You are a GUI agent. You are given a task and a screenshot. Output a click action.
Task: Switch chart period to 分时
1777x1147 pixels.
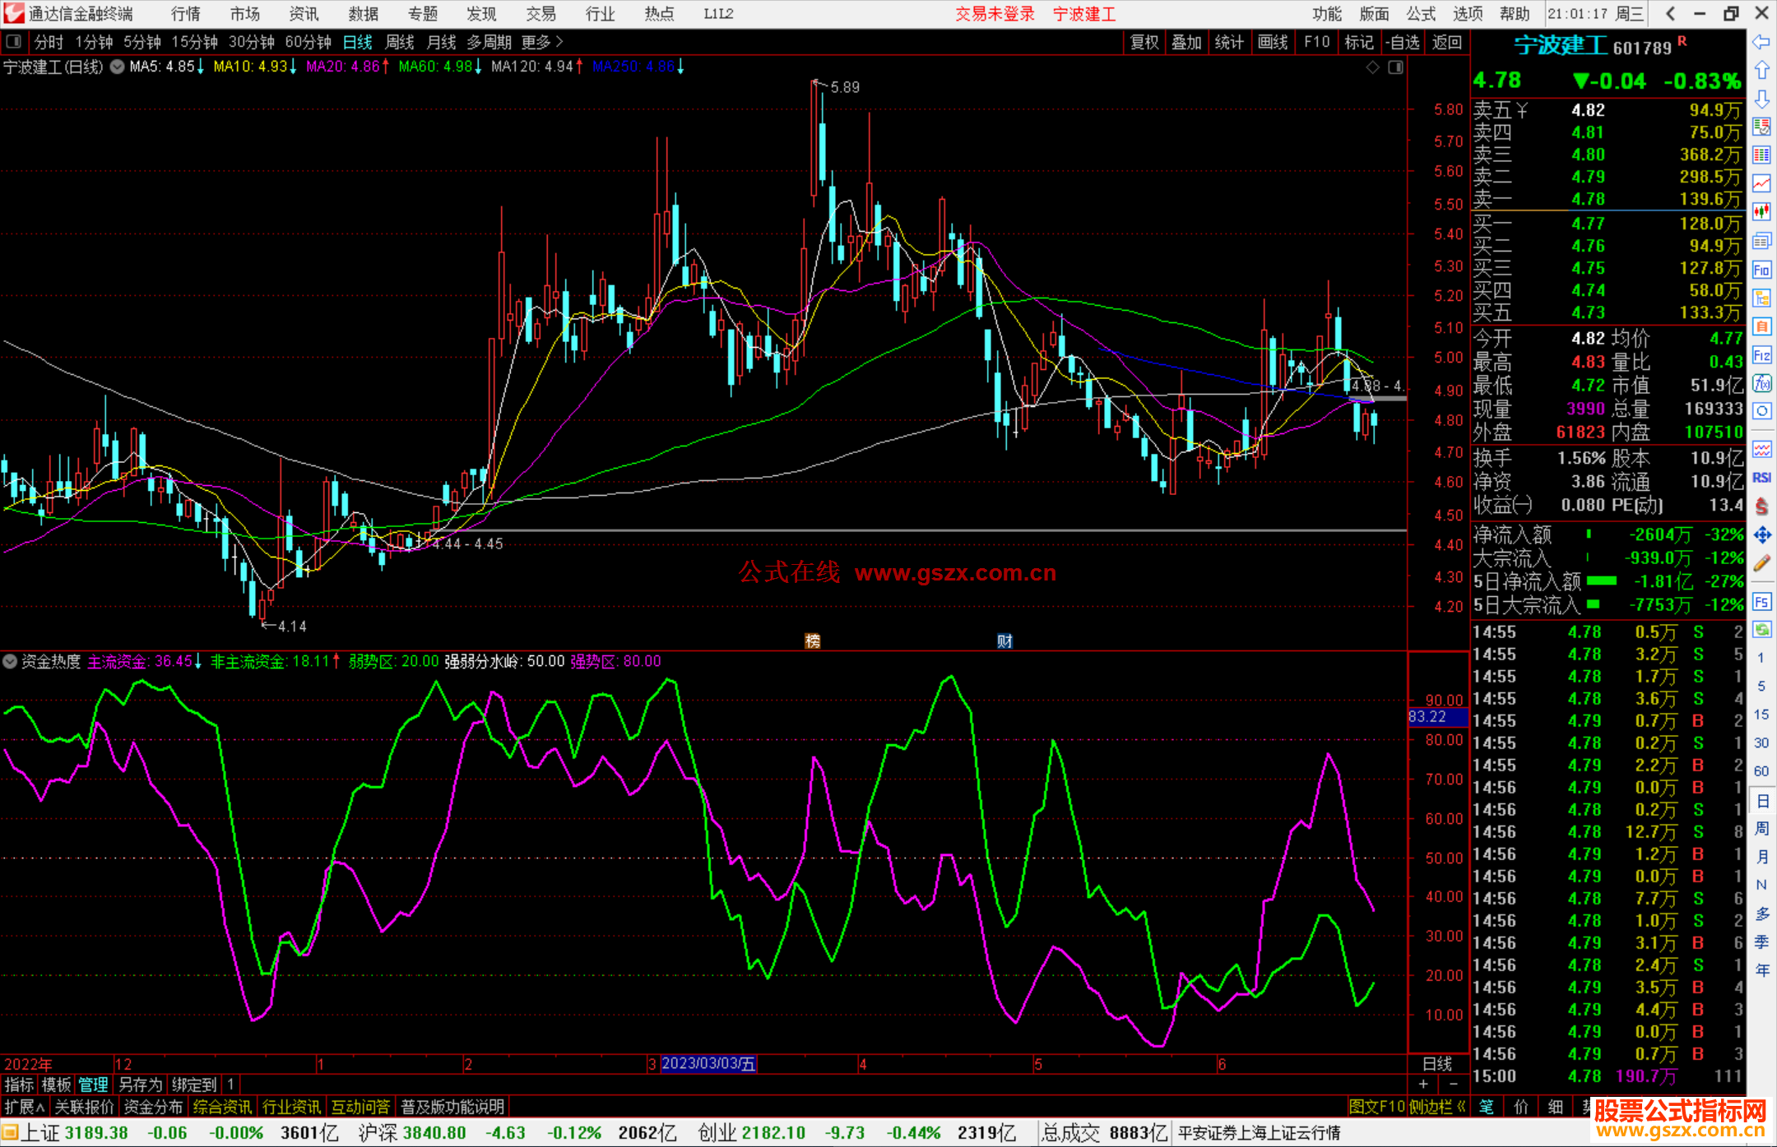[x=49, y=42]
